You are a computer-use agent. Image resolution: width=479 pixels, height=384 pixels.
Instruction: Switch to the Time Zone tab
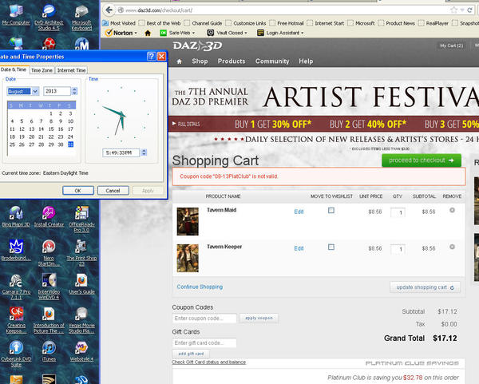42,70
